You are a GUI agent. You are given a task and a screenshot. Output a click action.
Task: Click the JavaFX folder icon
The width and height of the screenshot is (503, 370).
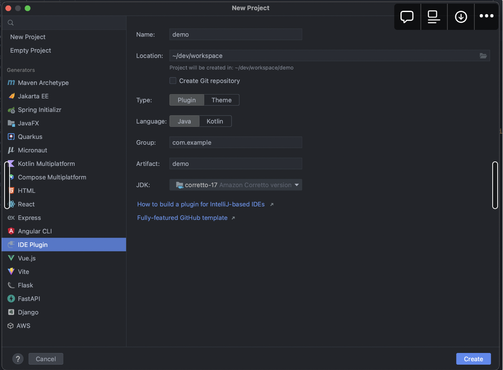[11, 123]
